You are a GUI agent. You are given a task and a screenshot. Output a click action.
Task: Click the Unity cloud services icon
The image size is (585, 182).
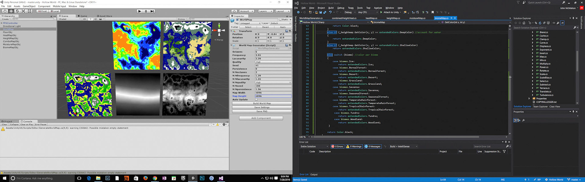point(234,11)
